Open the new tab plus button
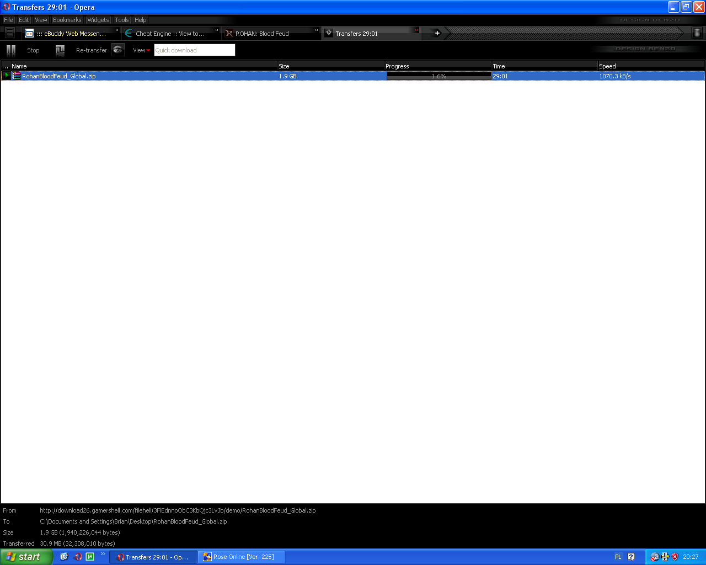Screen dimensions: 706x565 pos(437,34)
